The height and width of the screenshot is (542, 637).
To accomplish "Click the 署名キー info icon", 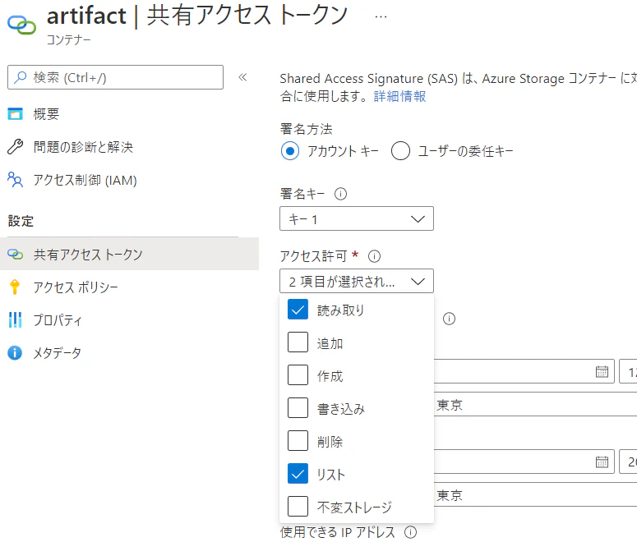I will click(x=340, y=194).
